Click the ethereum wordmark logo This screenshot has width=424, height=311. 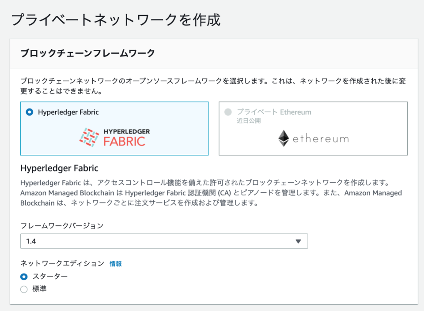coord(321,139)
